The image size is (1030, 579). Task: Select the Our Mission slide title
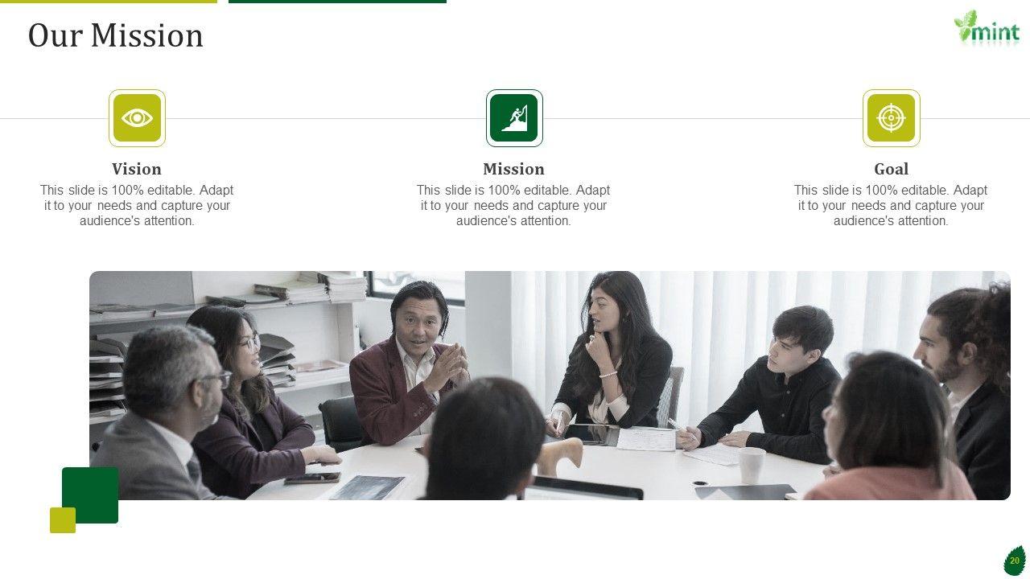pos(116,36)
